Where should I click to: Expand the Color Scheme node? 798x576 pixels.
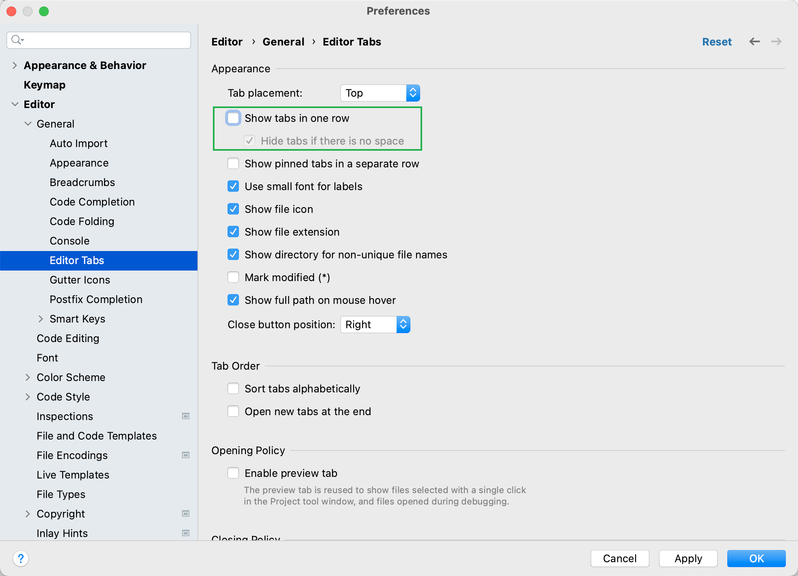coord(28,377)
